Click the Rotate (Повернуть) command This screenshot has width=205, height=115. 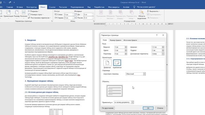click(153, 18)
